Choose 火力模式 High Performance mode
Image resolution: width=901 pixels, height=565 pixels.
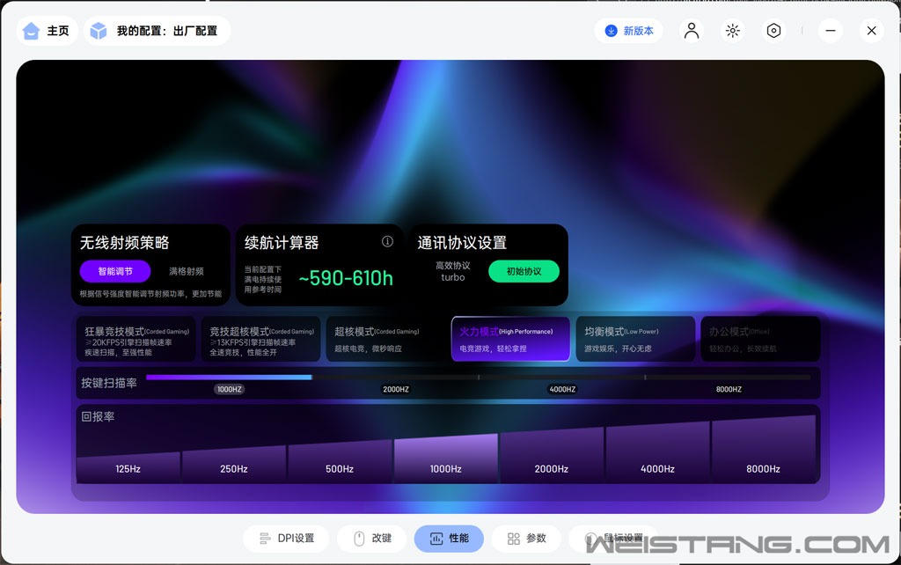click(511, 339)
